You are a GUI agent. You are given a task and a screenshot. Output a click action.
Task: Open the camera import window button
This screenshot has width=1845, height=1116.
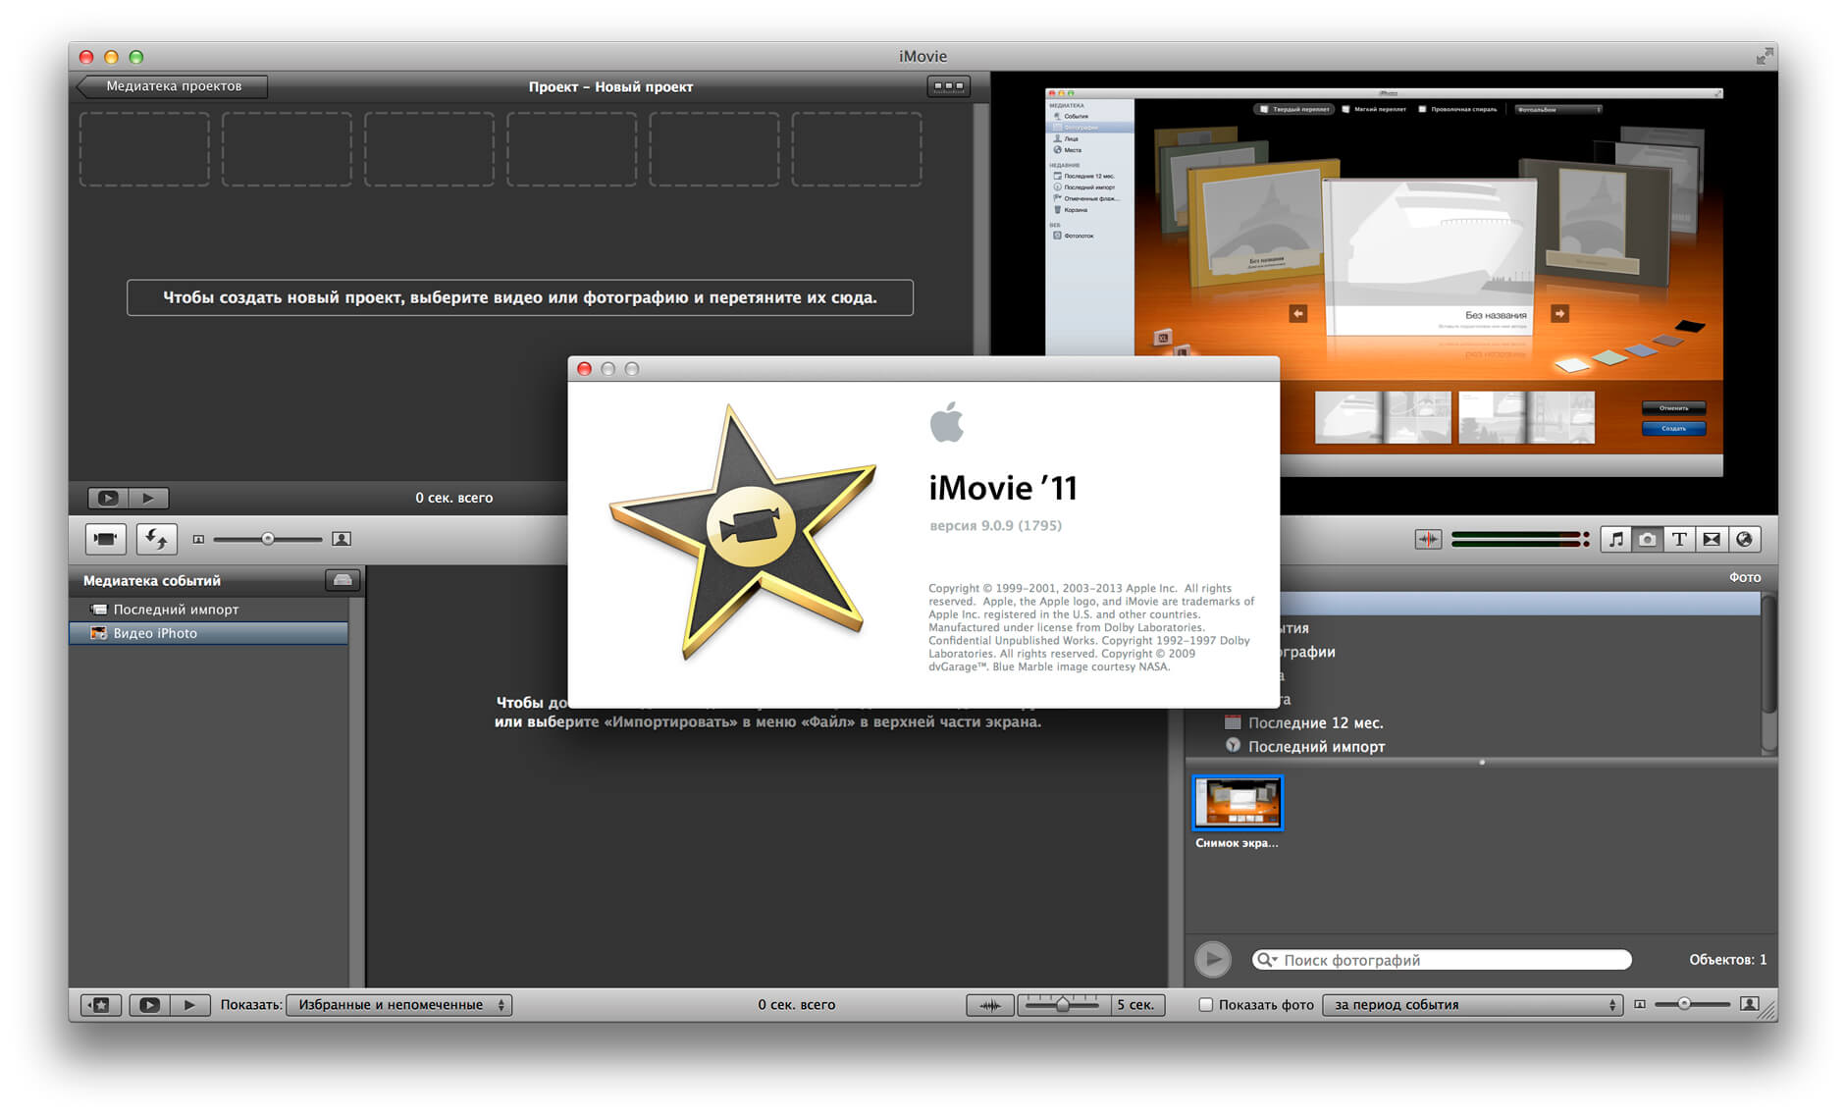click(x=105, y=539)
